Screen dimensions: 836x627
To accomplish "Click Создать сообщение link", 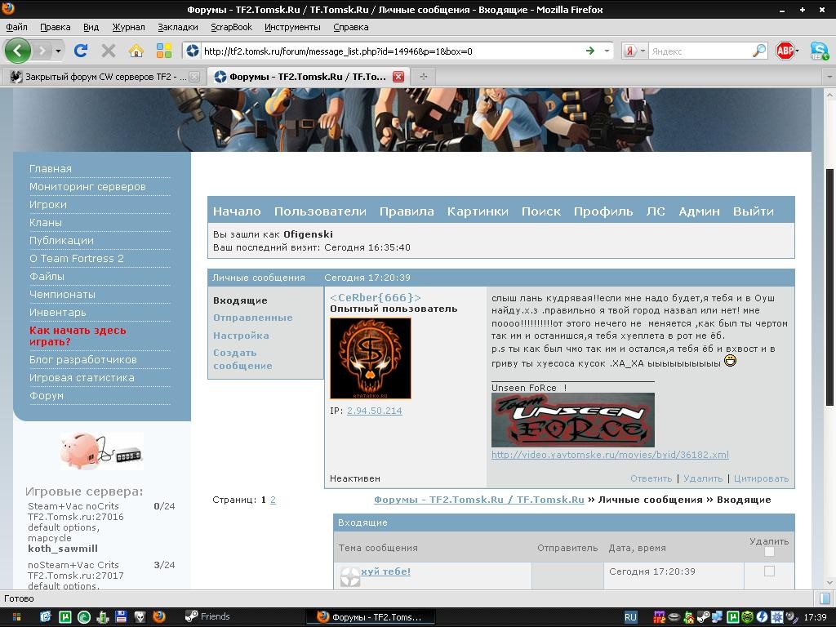I will [x=242, y=359].
